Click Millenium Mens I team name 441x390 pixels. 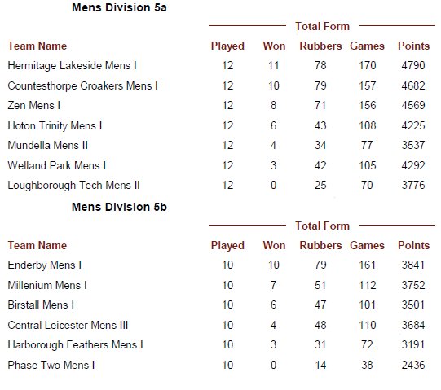point(47,286)
